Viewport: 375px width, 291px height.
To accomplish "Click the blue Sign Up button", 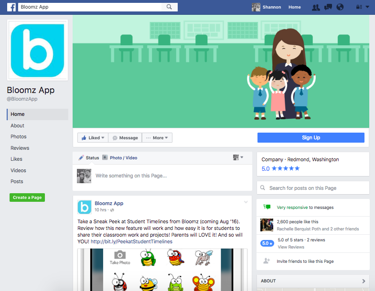I will click(x=311, y=137).
